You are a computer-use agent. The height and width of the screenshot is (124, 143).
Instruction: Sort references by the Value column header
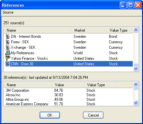[x=68, y=85]
